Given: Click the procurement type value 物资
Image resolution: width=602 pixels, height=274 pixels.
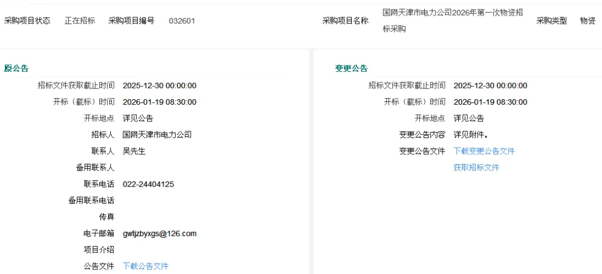Looking at the screenshot, I should (588, 21).
